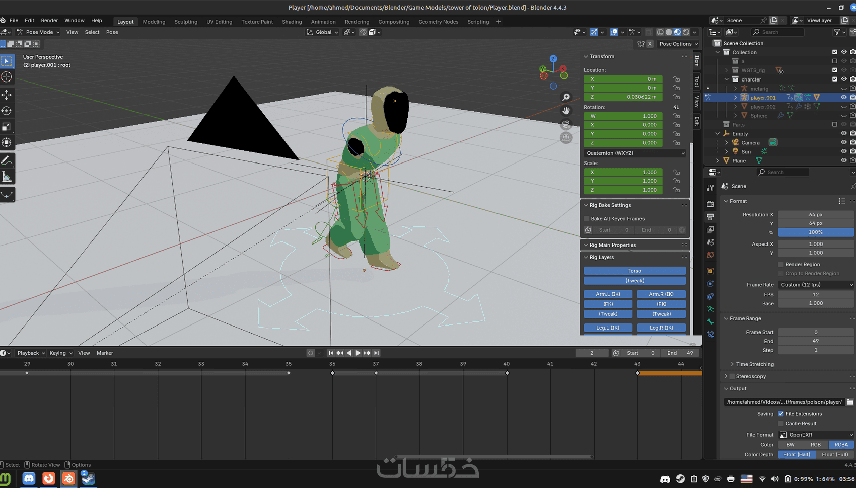
Task: Open the Render menu
Action: (x=49, y=21)
